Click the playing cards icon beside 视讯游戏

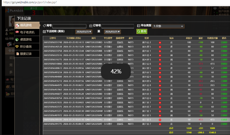(x=17, y=25)
